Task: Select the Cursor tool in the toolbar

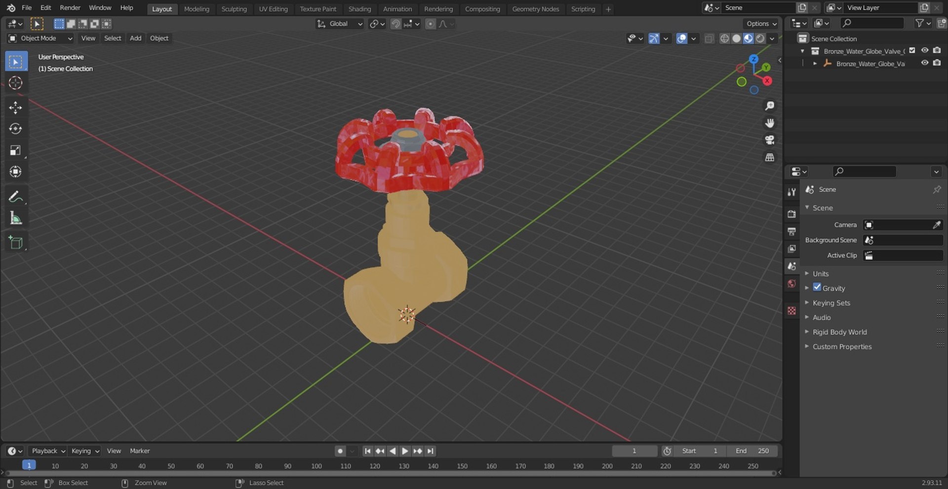Action: coord(15,83)
